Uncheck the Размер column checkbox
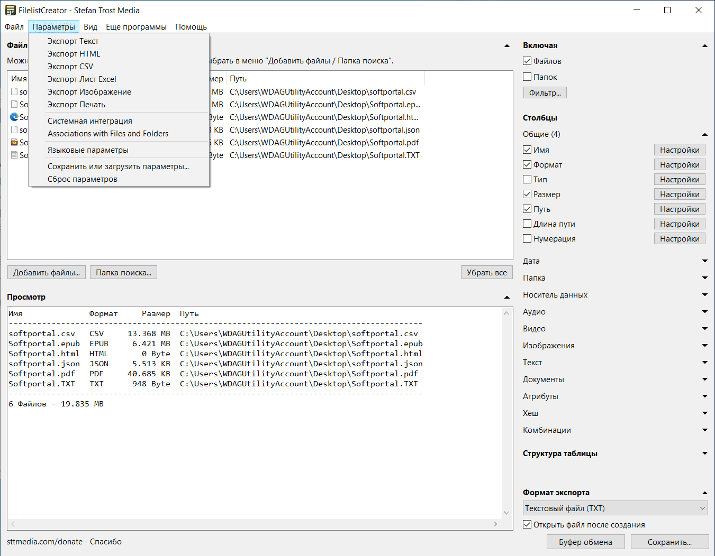This screenshot has width=715, height=556. point(527,194)
